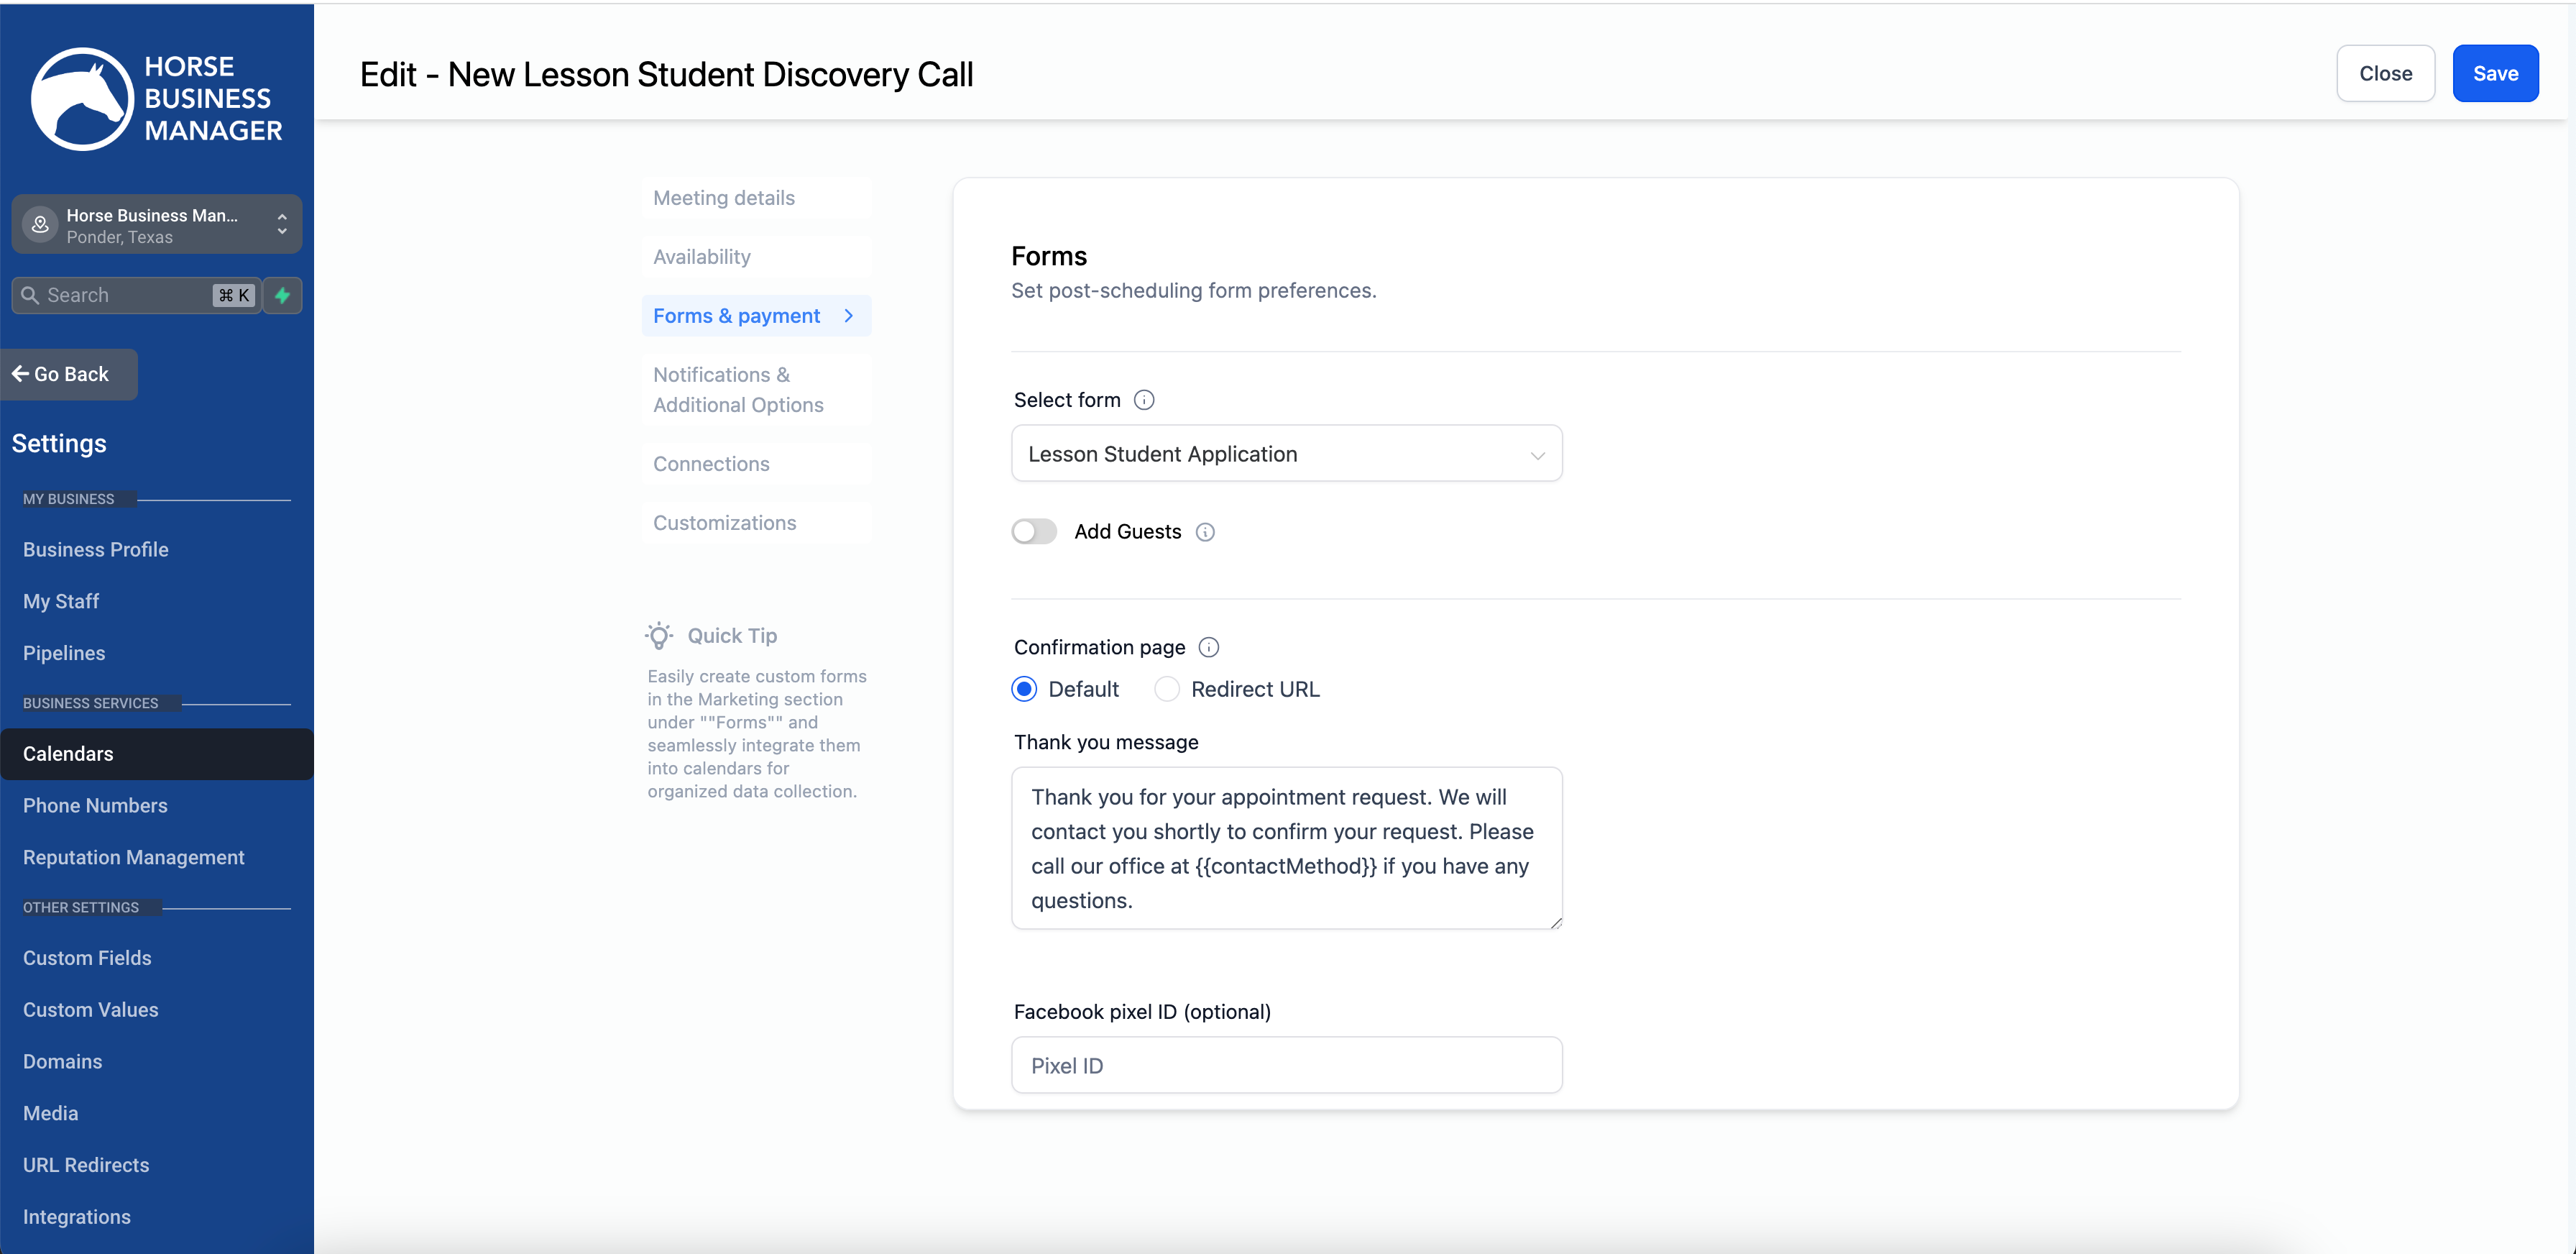Select Calendars in the sidebar
This screenshot has height=1254, width=2576.
[x=157, y=754]
